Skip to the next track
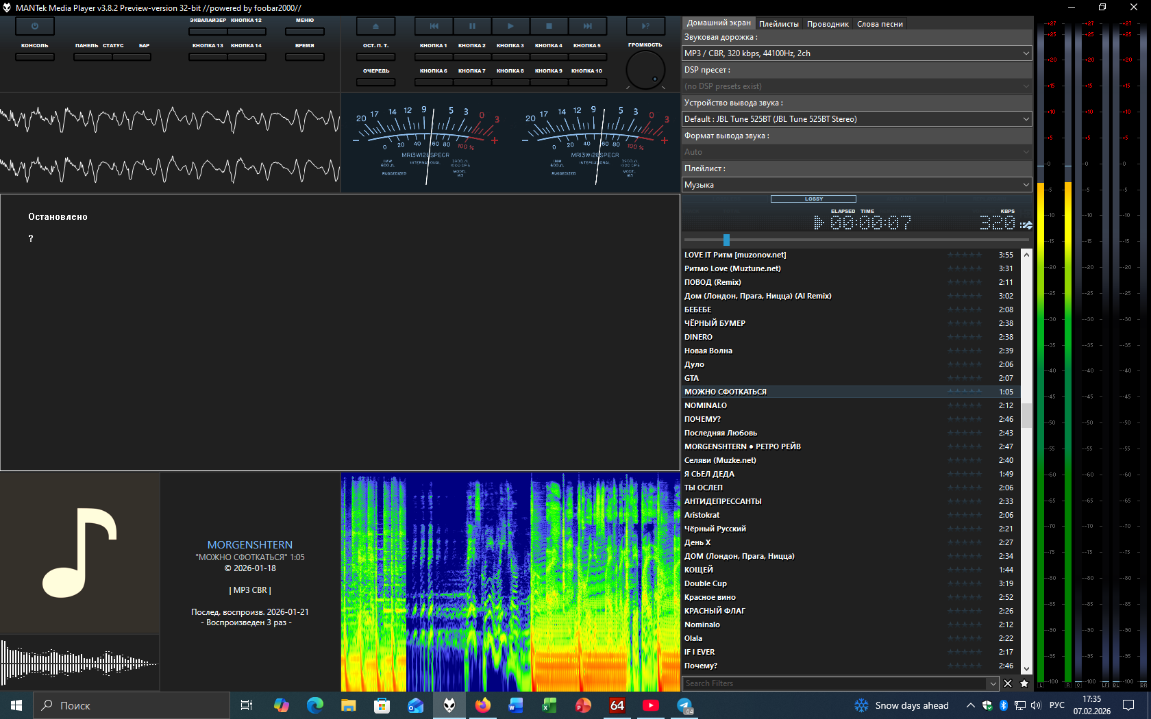This screenshot has height=719, width=1151. [x=587, y=26]
